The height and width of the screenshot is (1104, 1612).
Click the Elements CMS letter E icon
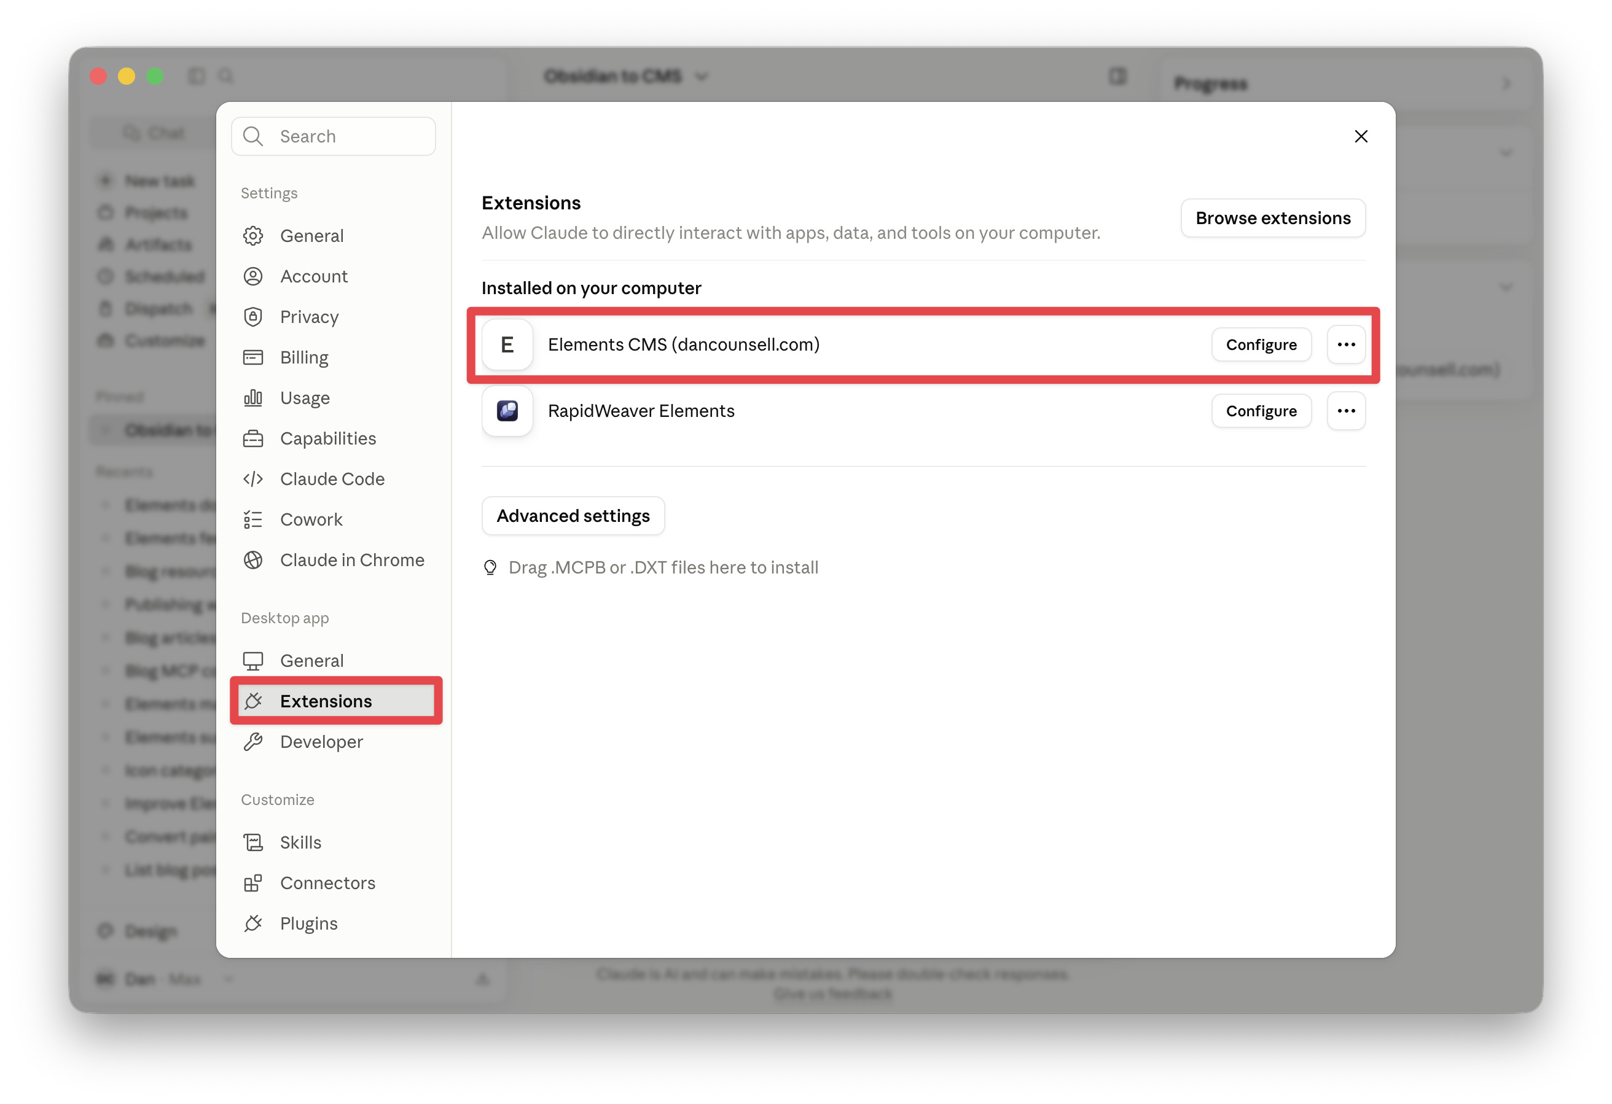click(x=507, y=344)
